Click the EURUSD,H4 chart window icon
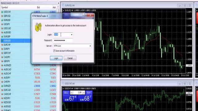The image size is (198, 111). (x=63, y=6)
